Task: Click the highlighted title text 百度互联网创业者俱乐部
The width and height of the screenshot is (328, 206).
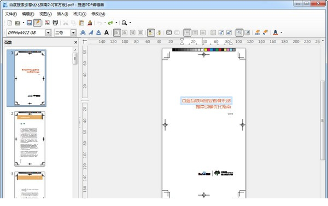Action: click(x=206, y=101)
